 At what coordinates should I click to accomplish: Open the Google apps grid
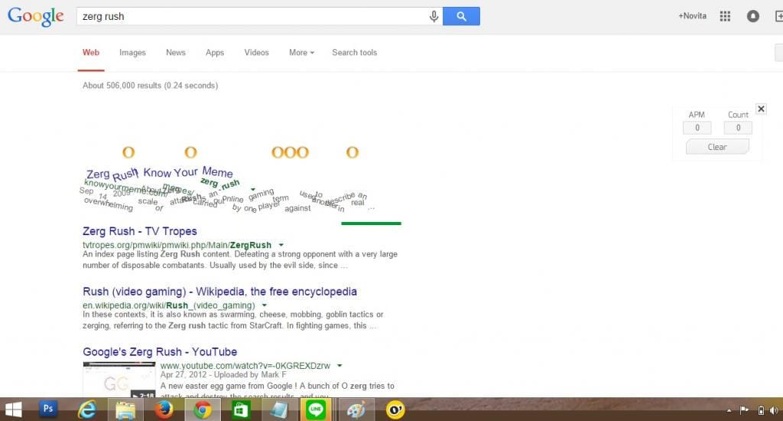725,16
